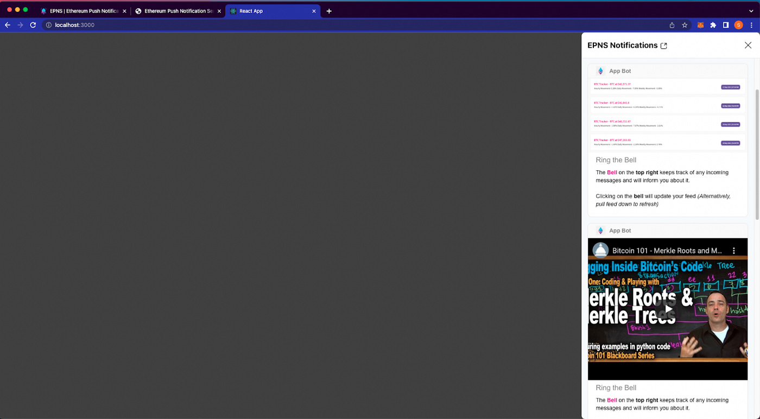Click the site information icon in the address bar
This screenshot has height=419, width=760.
[x=48, y=24]
